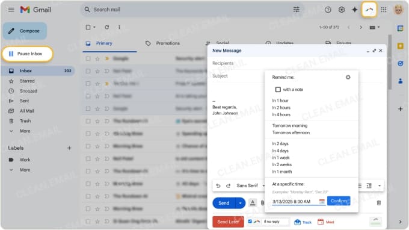
Task: Choose 'In 4 days' reminder
Action: [280, 151]
